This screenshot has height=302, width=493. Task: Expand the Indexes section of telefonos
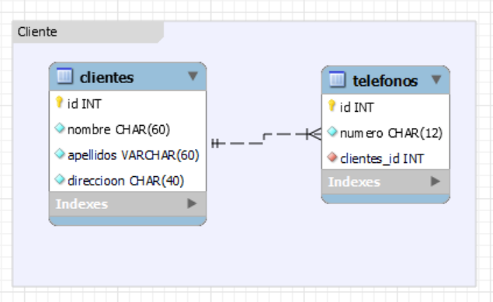(x=435, y=181)
